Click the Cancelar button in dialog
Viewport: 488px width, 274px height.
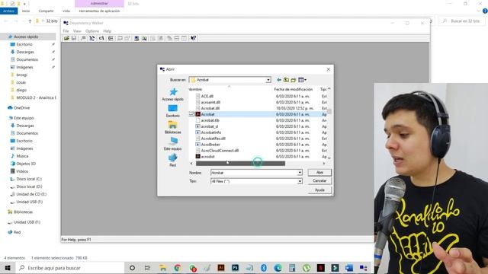point(319,181)
